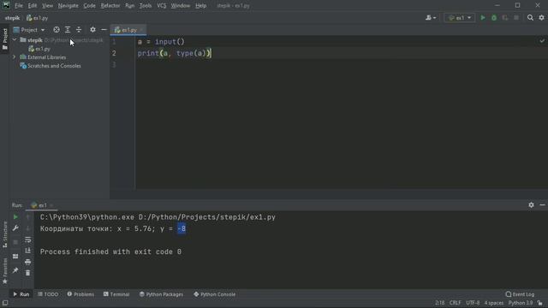
Task: Open the TODO tool window
Action: coord(48,294)
